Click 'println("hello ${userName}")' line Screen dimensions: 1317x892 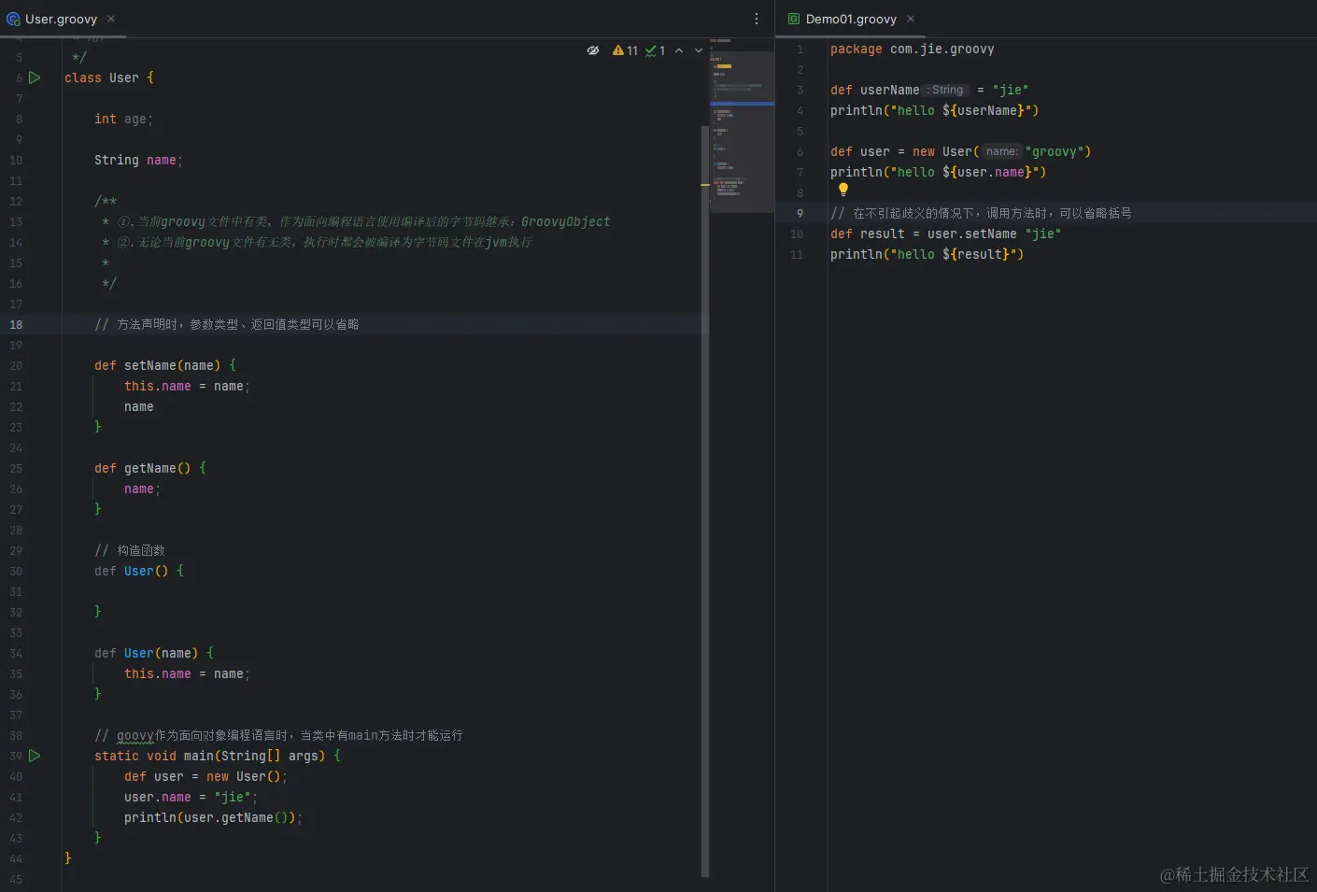(x=935, y=110)
